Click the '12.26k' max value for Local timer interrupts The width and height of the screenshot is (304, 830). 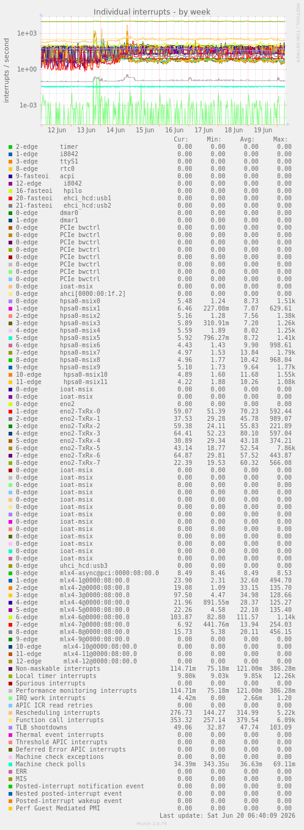pos(284,676)
